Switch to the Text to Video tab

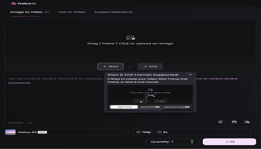72,12
